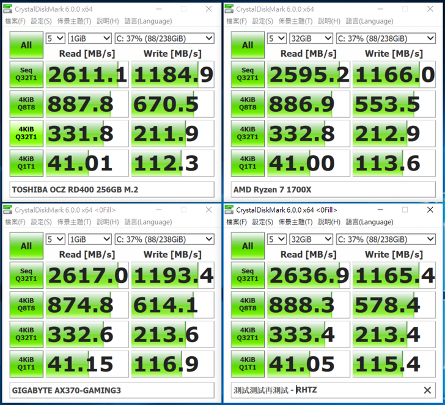
Task: Click the 測試測試再測試 - RHTZ comment field
Action: tap(333, 390)
